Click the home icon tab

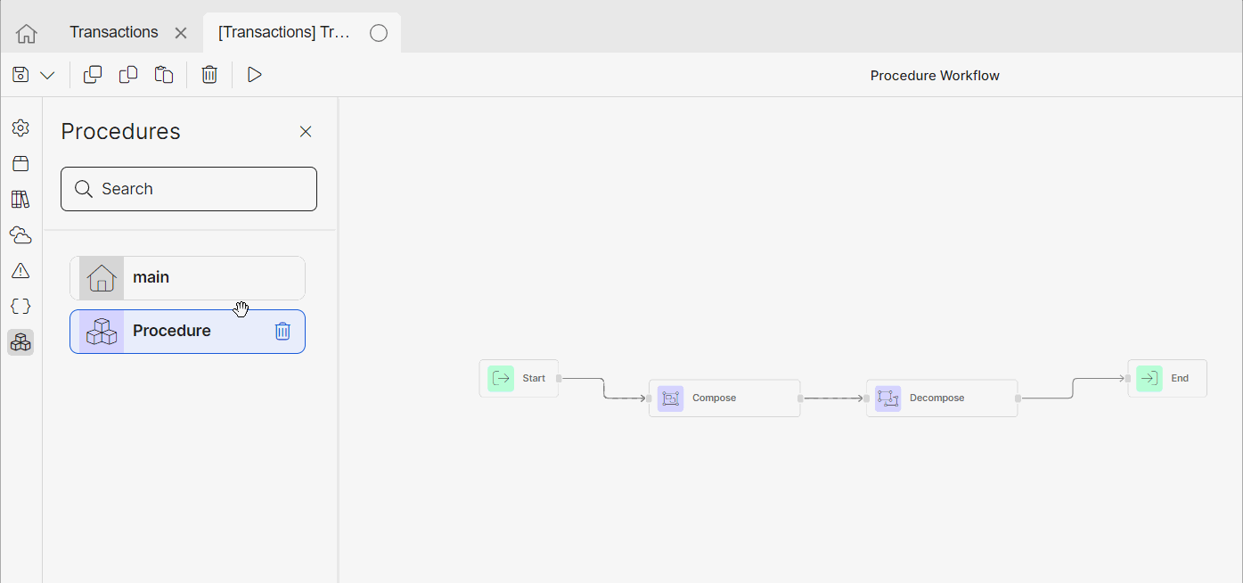click(27, 33)
